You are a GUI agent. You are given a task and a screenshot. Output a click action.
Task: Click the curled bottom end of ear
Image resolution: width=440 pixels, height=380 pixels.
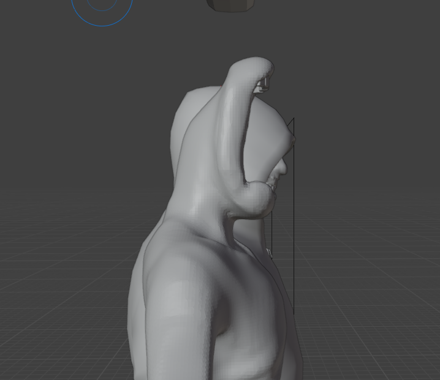click(259, 199)
